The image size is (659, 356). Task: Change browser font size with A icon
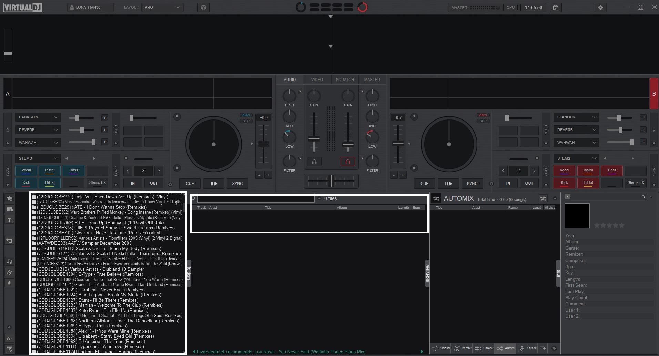pos(9,338)
